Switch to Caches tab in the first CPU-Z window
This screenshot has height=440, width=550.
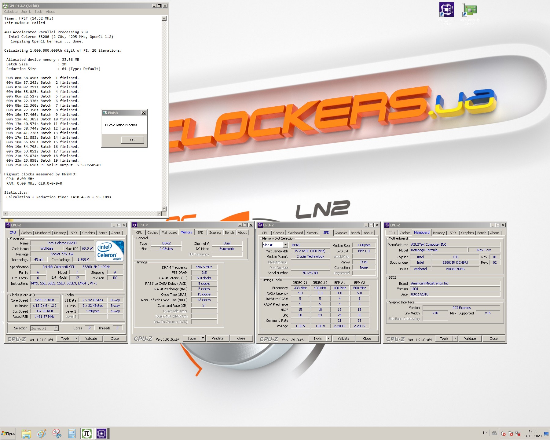(x=26, y=233)
